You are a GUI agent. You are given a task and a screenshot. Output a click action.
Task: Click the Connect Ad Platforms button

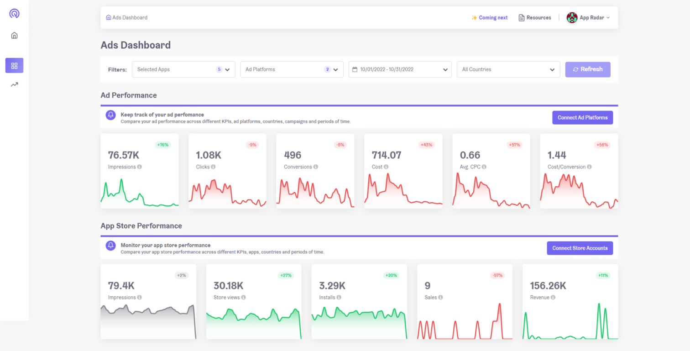(582, 118)
